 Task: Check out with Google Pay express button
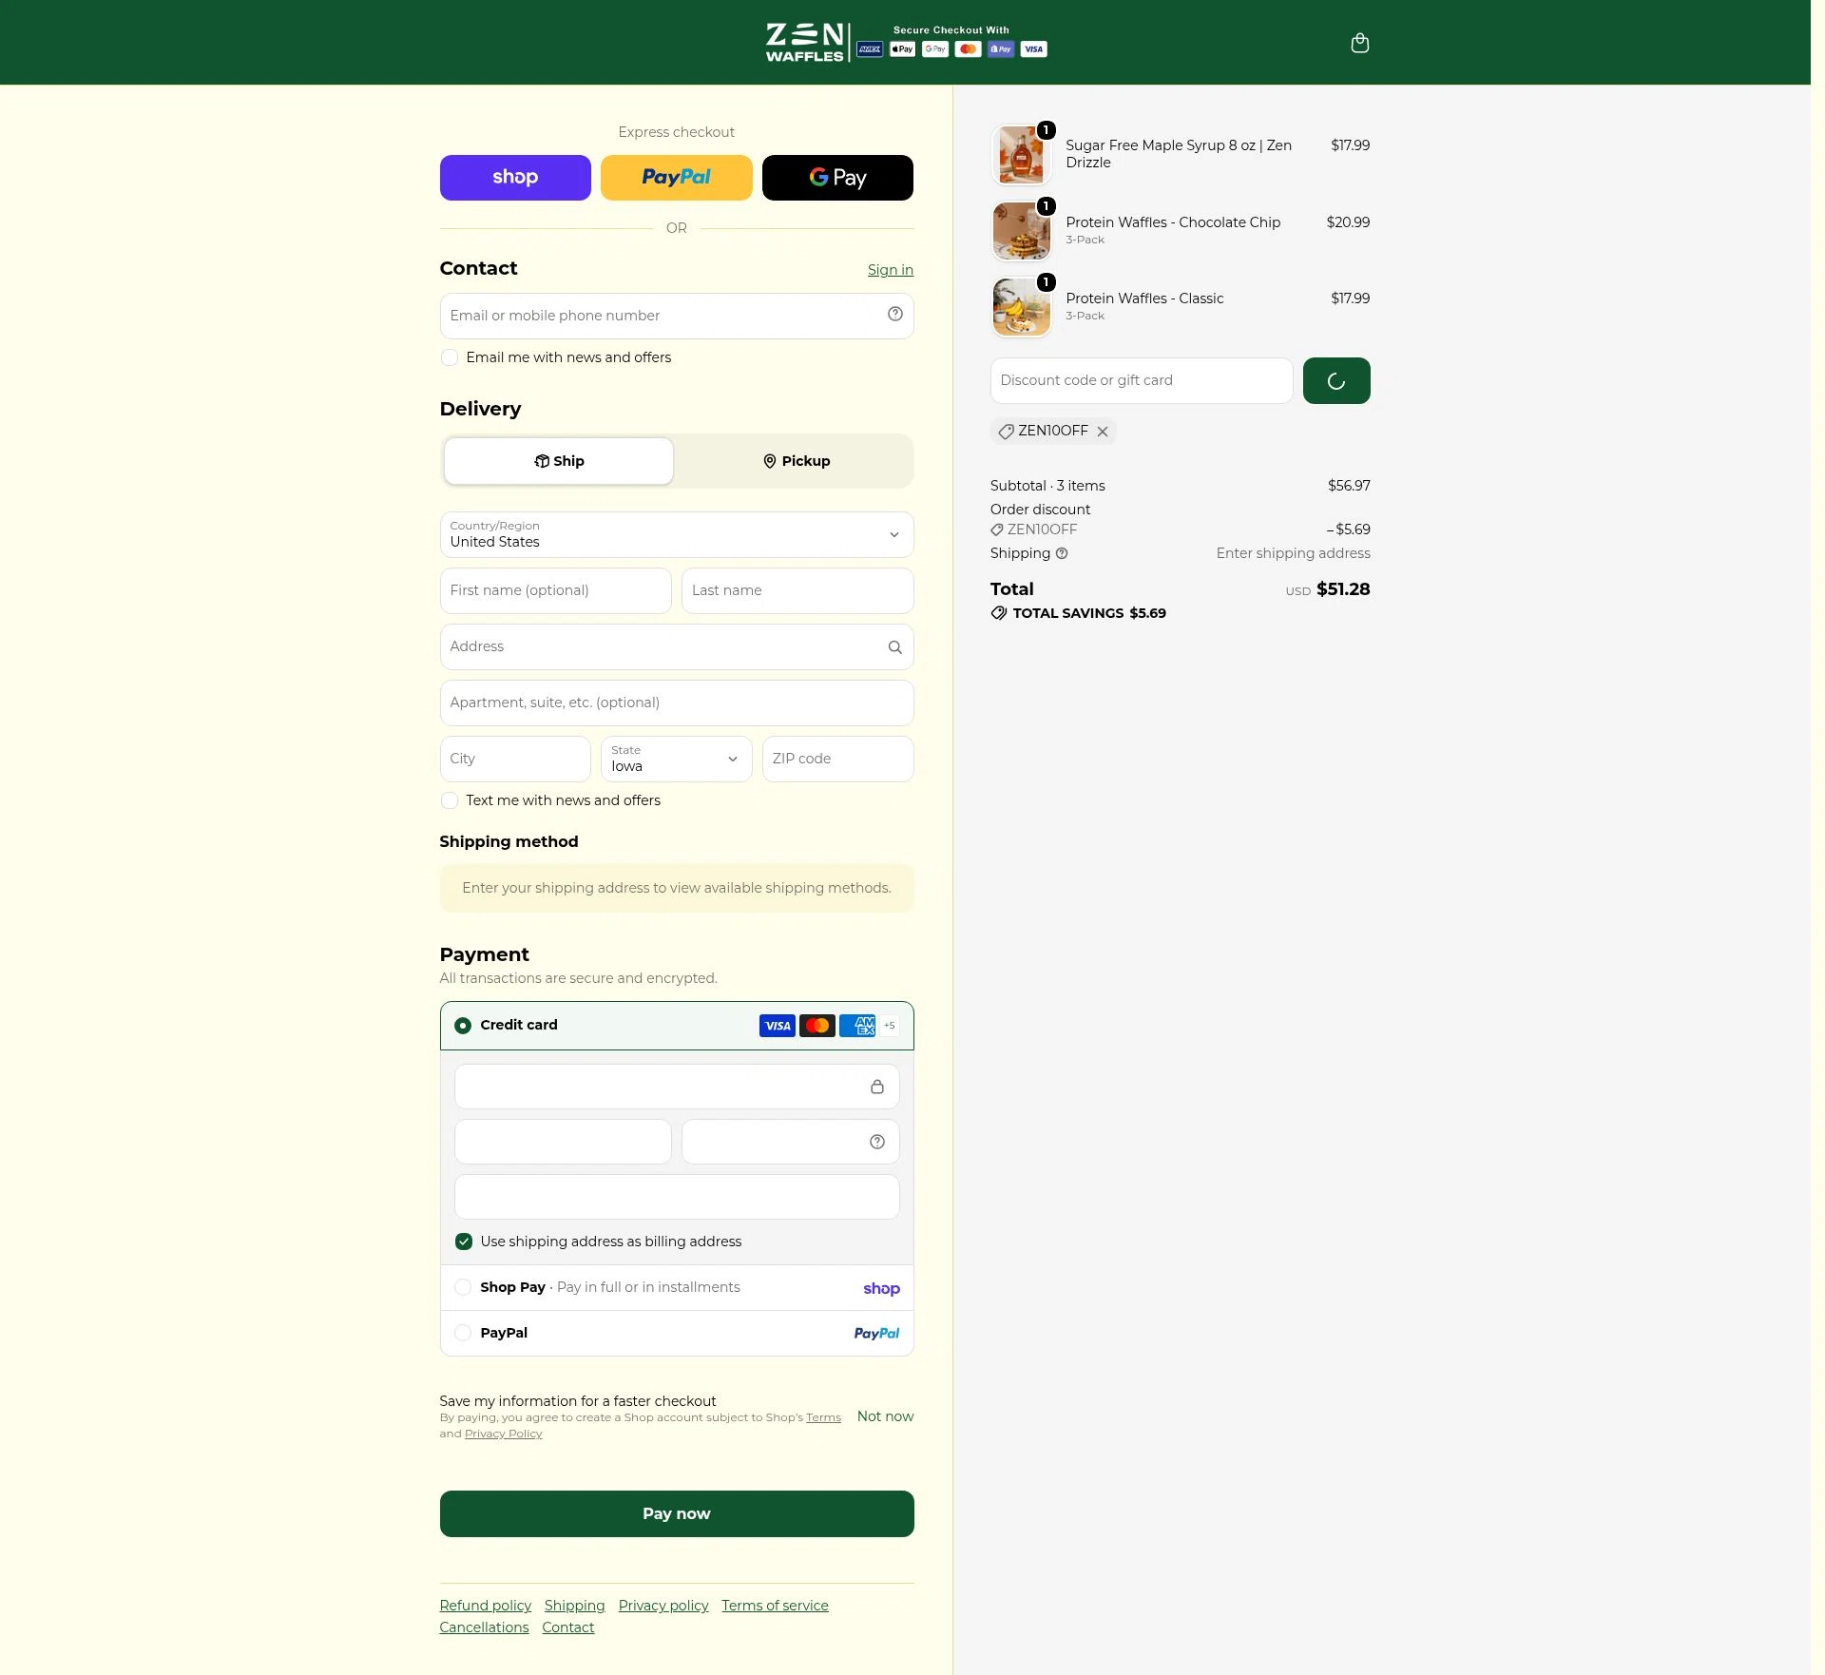(837, 178)
